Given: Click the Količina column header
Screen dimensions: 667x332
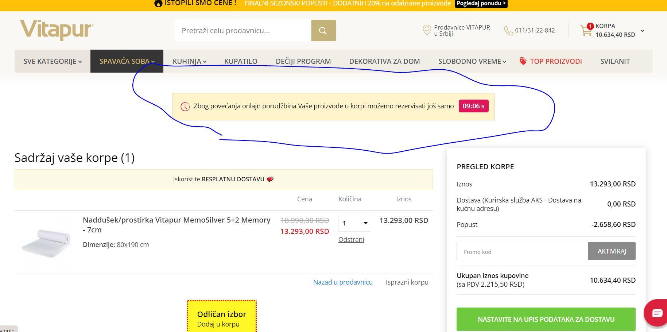Looking at the screenshot, I should point(350,199).
